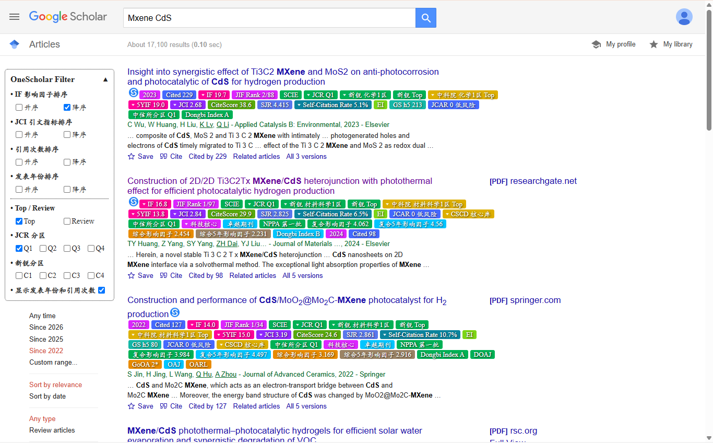Viewport: 713px width, 443px height.
Task: Uncheck 显示发表年份和引用次数 checkbox
Action: [102, 290]
